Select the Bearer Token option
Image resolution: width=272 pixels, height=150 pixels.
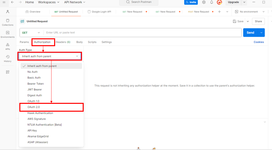pyautogui.click(x=51, y=84)
